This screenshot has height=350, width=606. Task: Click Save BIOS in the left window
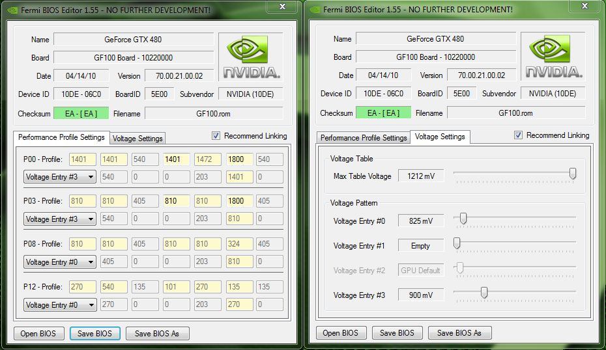[94, 333]
